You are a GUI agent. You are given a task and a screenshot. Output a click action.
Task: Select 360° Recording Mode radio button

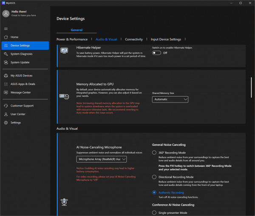154,152
